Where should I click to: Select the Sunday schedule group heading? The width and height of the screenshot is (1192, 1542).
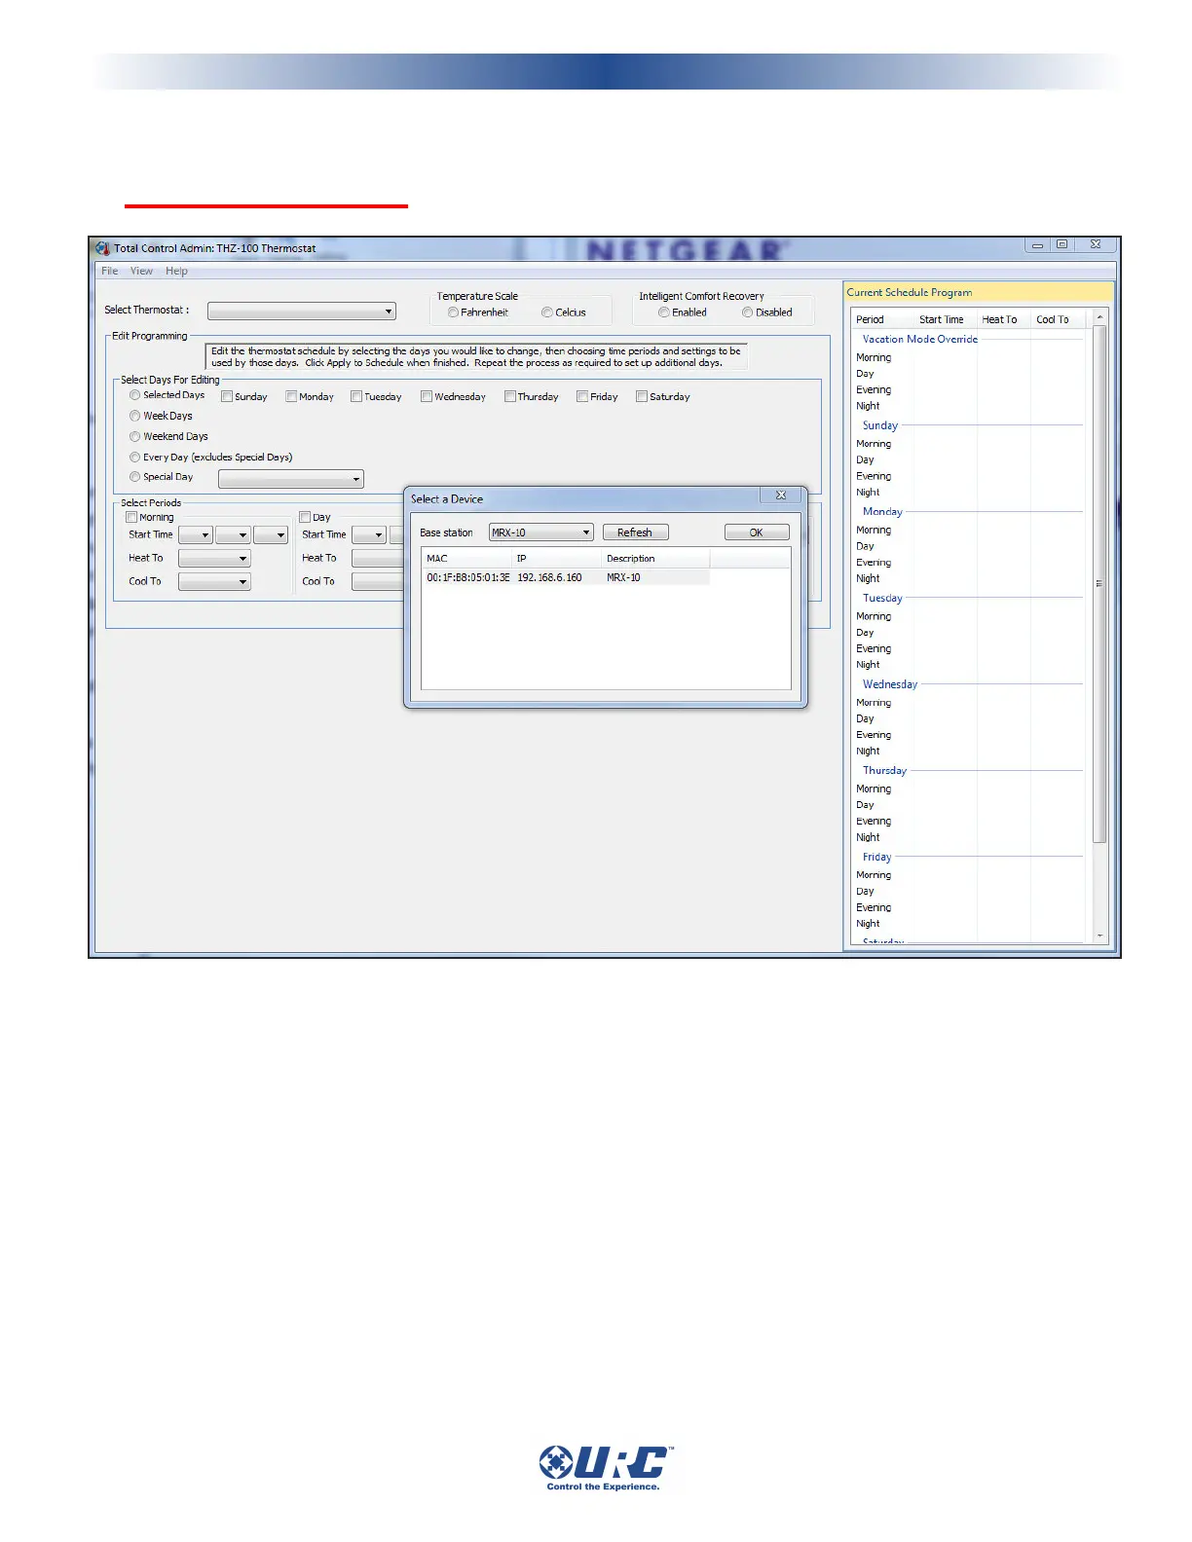click(879, 425)
